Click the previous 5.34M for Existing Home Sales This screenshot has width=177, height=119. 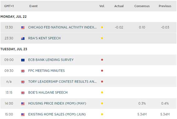click(165, 114)
